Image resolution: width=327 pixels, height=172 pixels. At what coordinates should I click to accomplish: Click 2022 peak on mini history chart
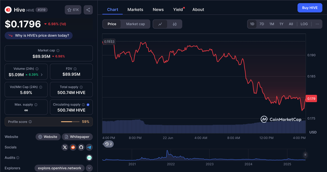click(167, 151)
